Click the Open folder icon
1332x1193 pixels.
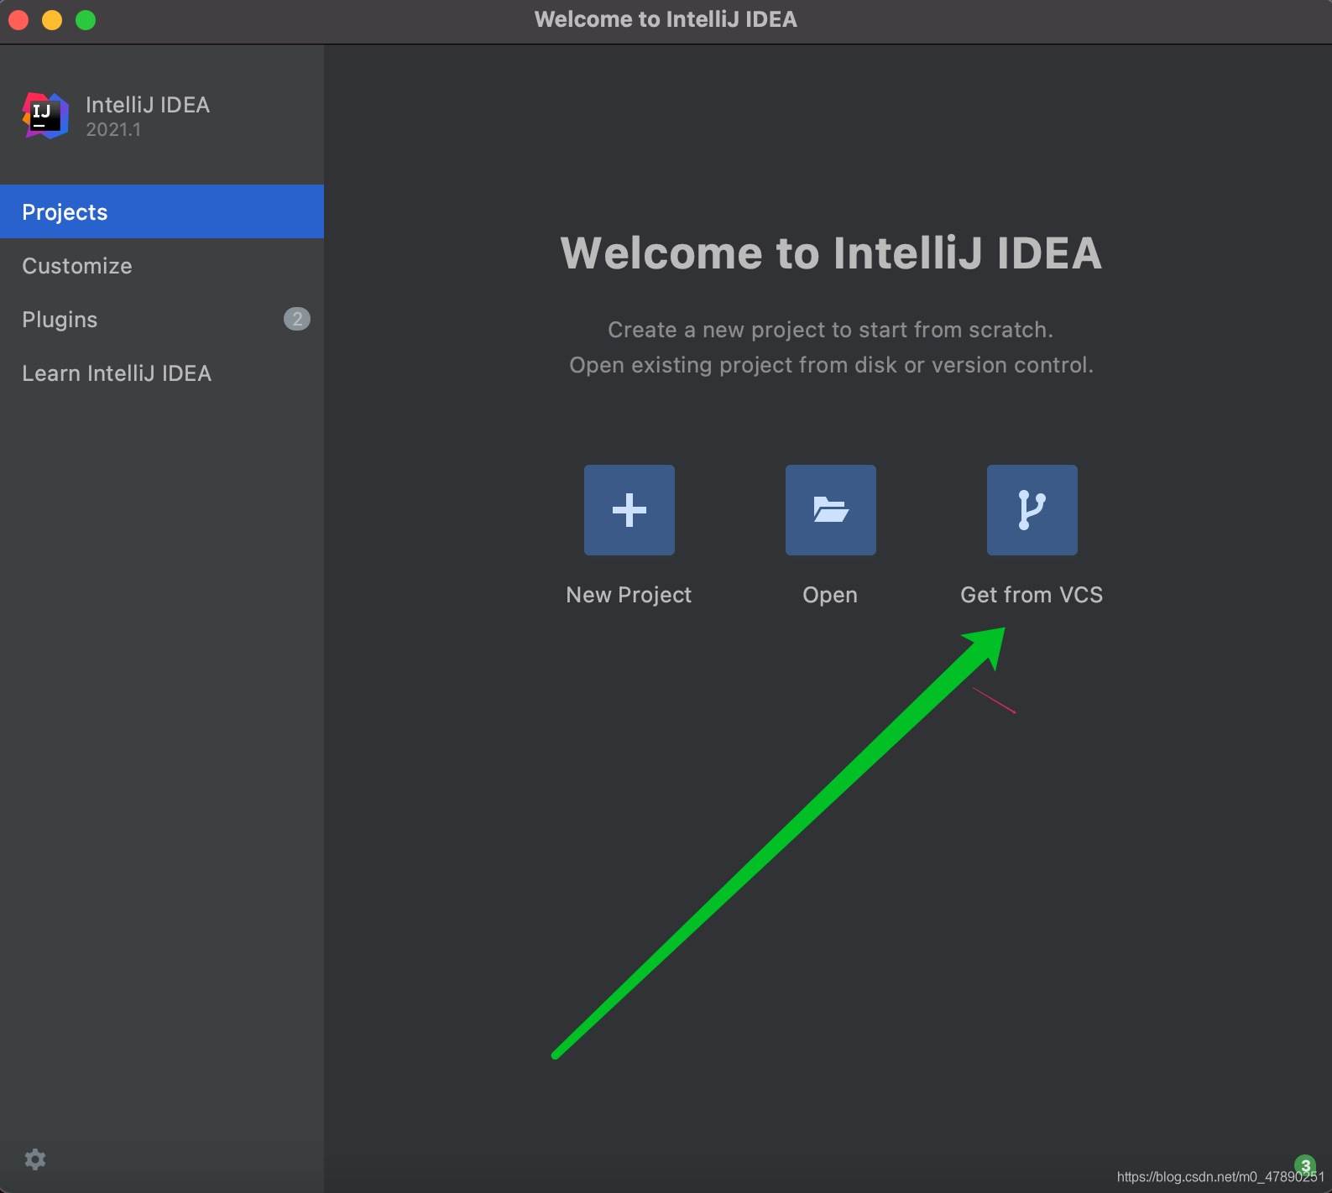[x=831, y=510]
